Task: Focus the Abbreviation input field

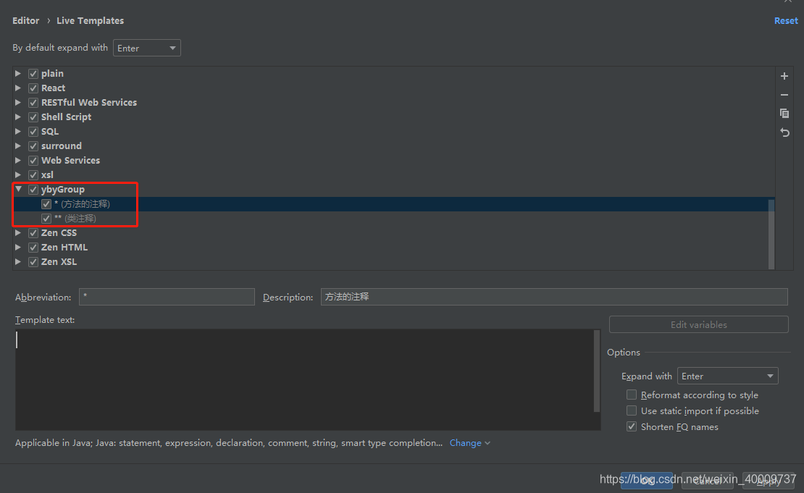Action: [x=167, y=297]
